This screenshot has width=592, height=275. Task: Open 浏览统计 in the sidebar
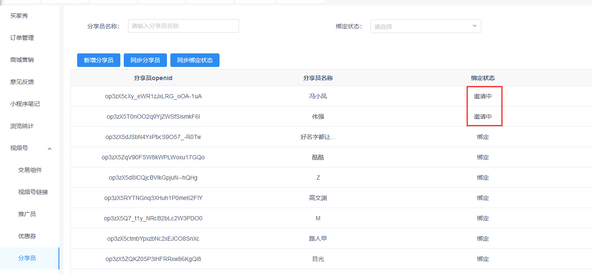pos(22,126)
